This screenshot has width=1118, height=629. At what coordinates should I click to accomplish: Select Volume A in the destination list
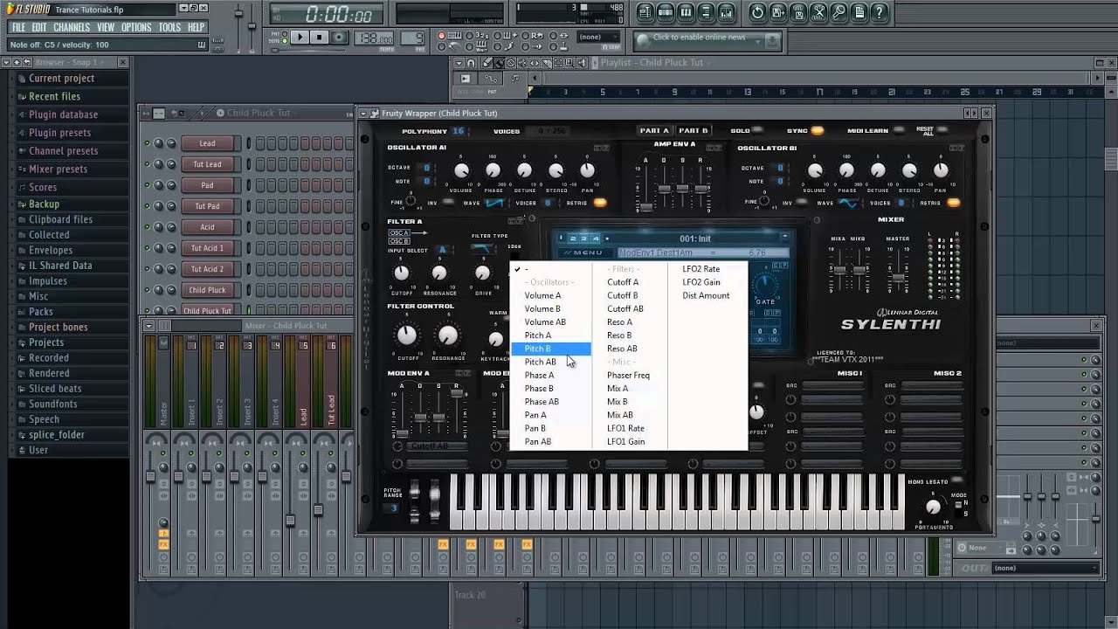(x=542, y=295)
